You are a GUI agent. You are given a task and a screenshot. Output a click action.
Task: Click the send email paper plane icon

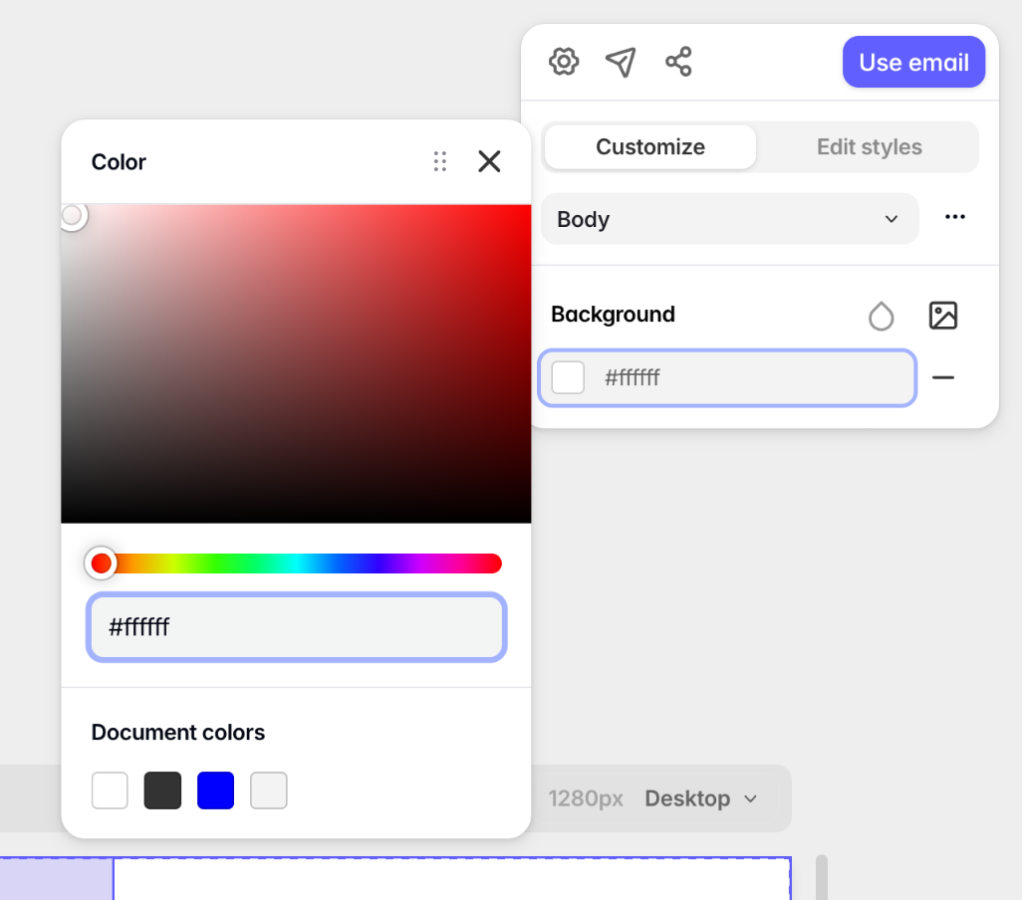coord(621,61)
